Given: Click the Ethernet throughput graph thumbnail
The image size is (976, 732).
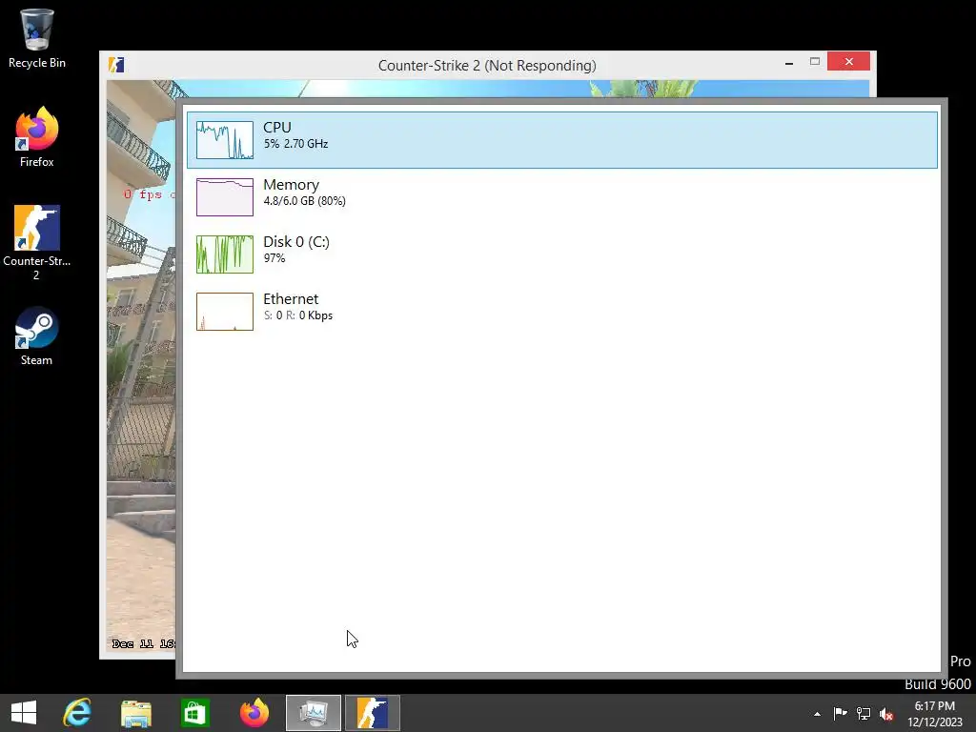Looking at the screenshot, I should click(225, 312).
